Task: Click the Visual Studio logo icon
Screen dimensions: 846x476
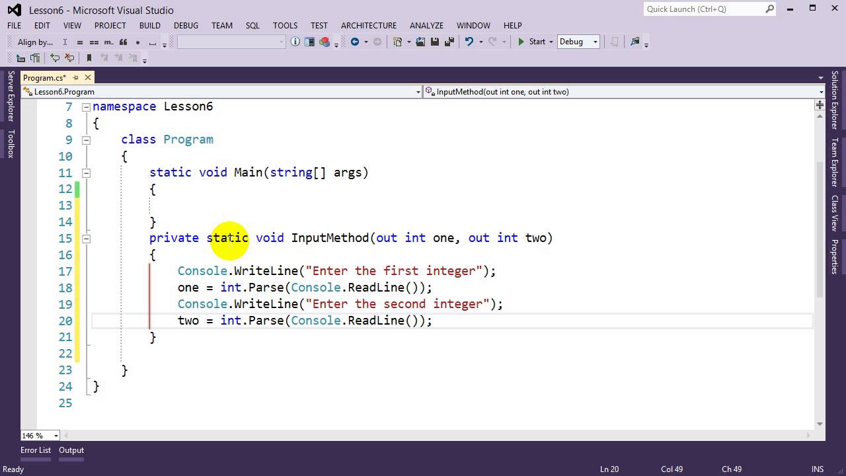Action: (x=14, y=10)
